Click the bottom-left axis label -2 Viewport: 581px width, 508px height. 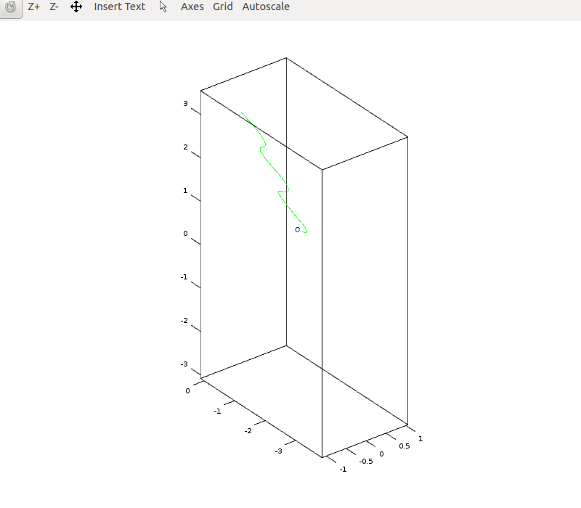(x=248, y=432)
